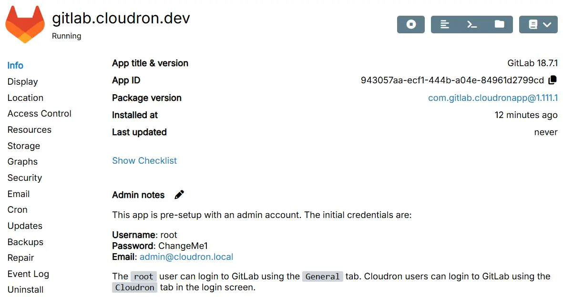View the Event Log tab
Viewport: 563px width, 306px height.
coord(28,274)
